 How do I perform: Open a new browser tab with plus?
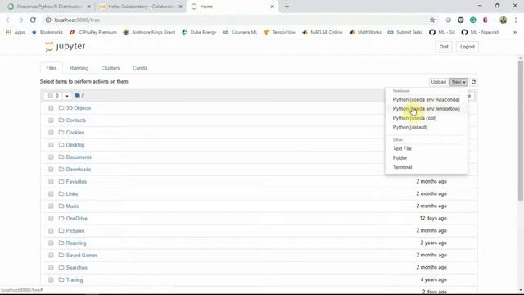(x=287, y=7)
